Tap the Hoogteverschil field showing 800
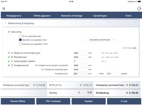 [80, 74]
